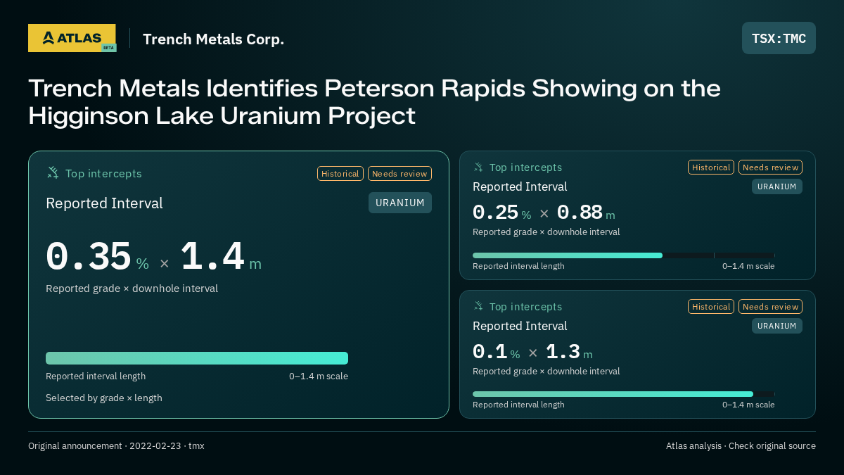Click the headline about Peterson Rapids Showing

374,102
